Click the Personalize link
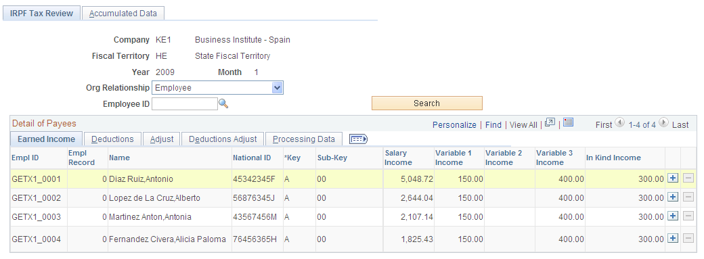 454,125
